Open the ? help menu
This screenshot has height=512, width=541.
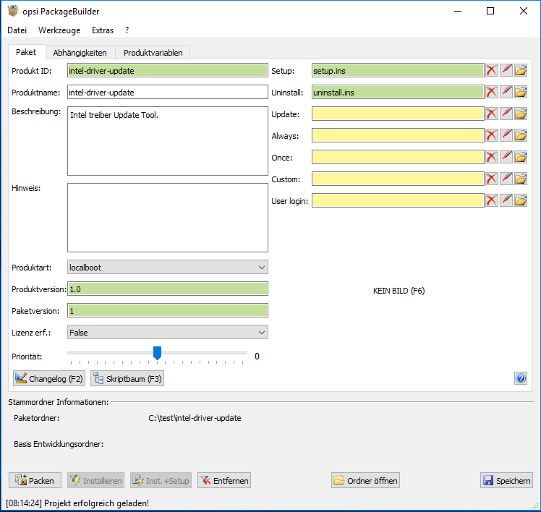pos(127,30)
